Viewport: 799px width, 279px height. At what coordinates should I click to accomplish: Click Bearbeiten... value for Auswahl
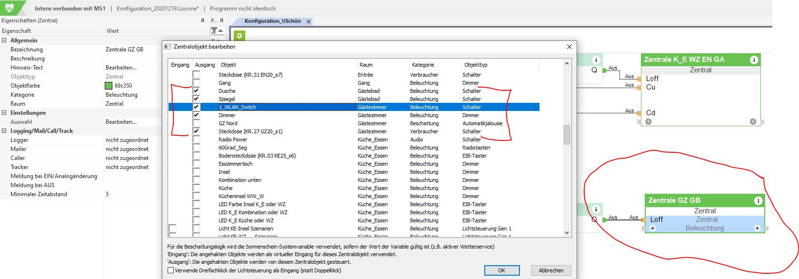coord(121,122)
